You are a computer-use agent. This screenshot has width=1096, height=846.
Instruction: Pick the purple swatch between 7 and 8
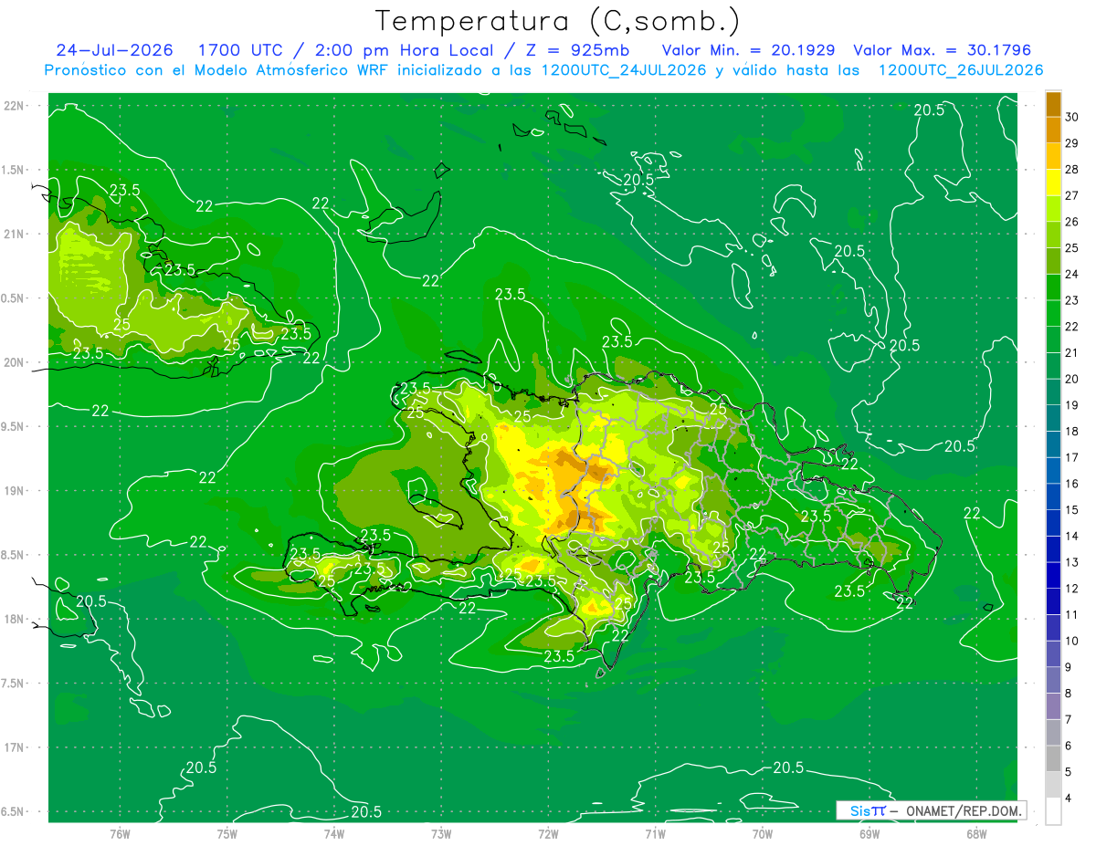coord(1053,706)
